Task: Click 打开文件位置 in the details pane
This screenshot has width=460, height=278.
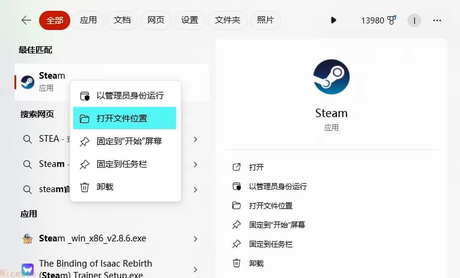Action: click(x=270, y=205)
